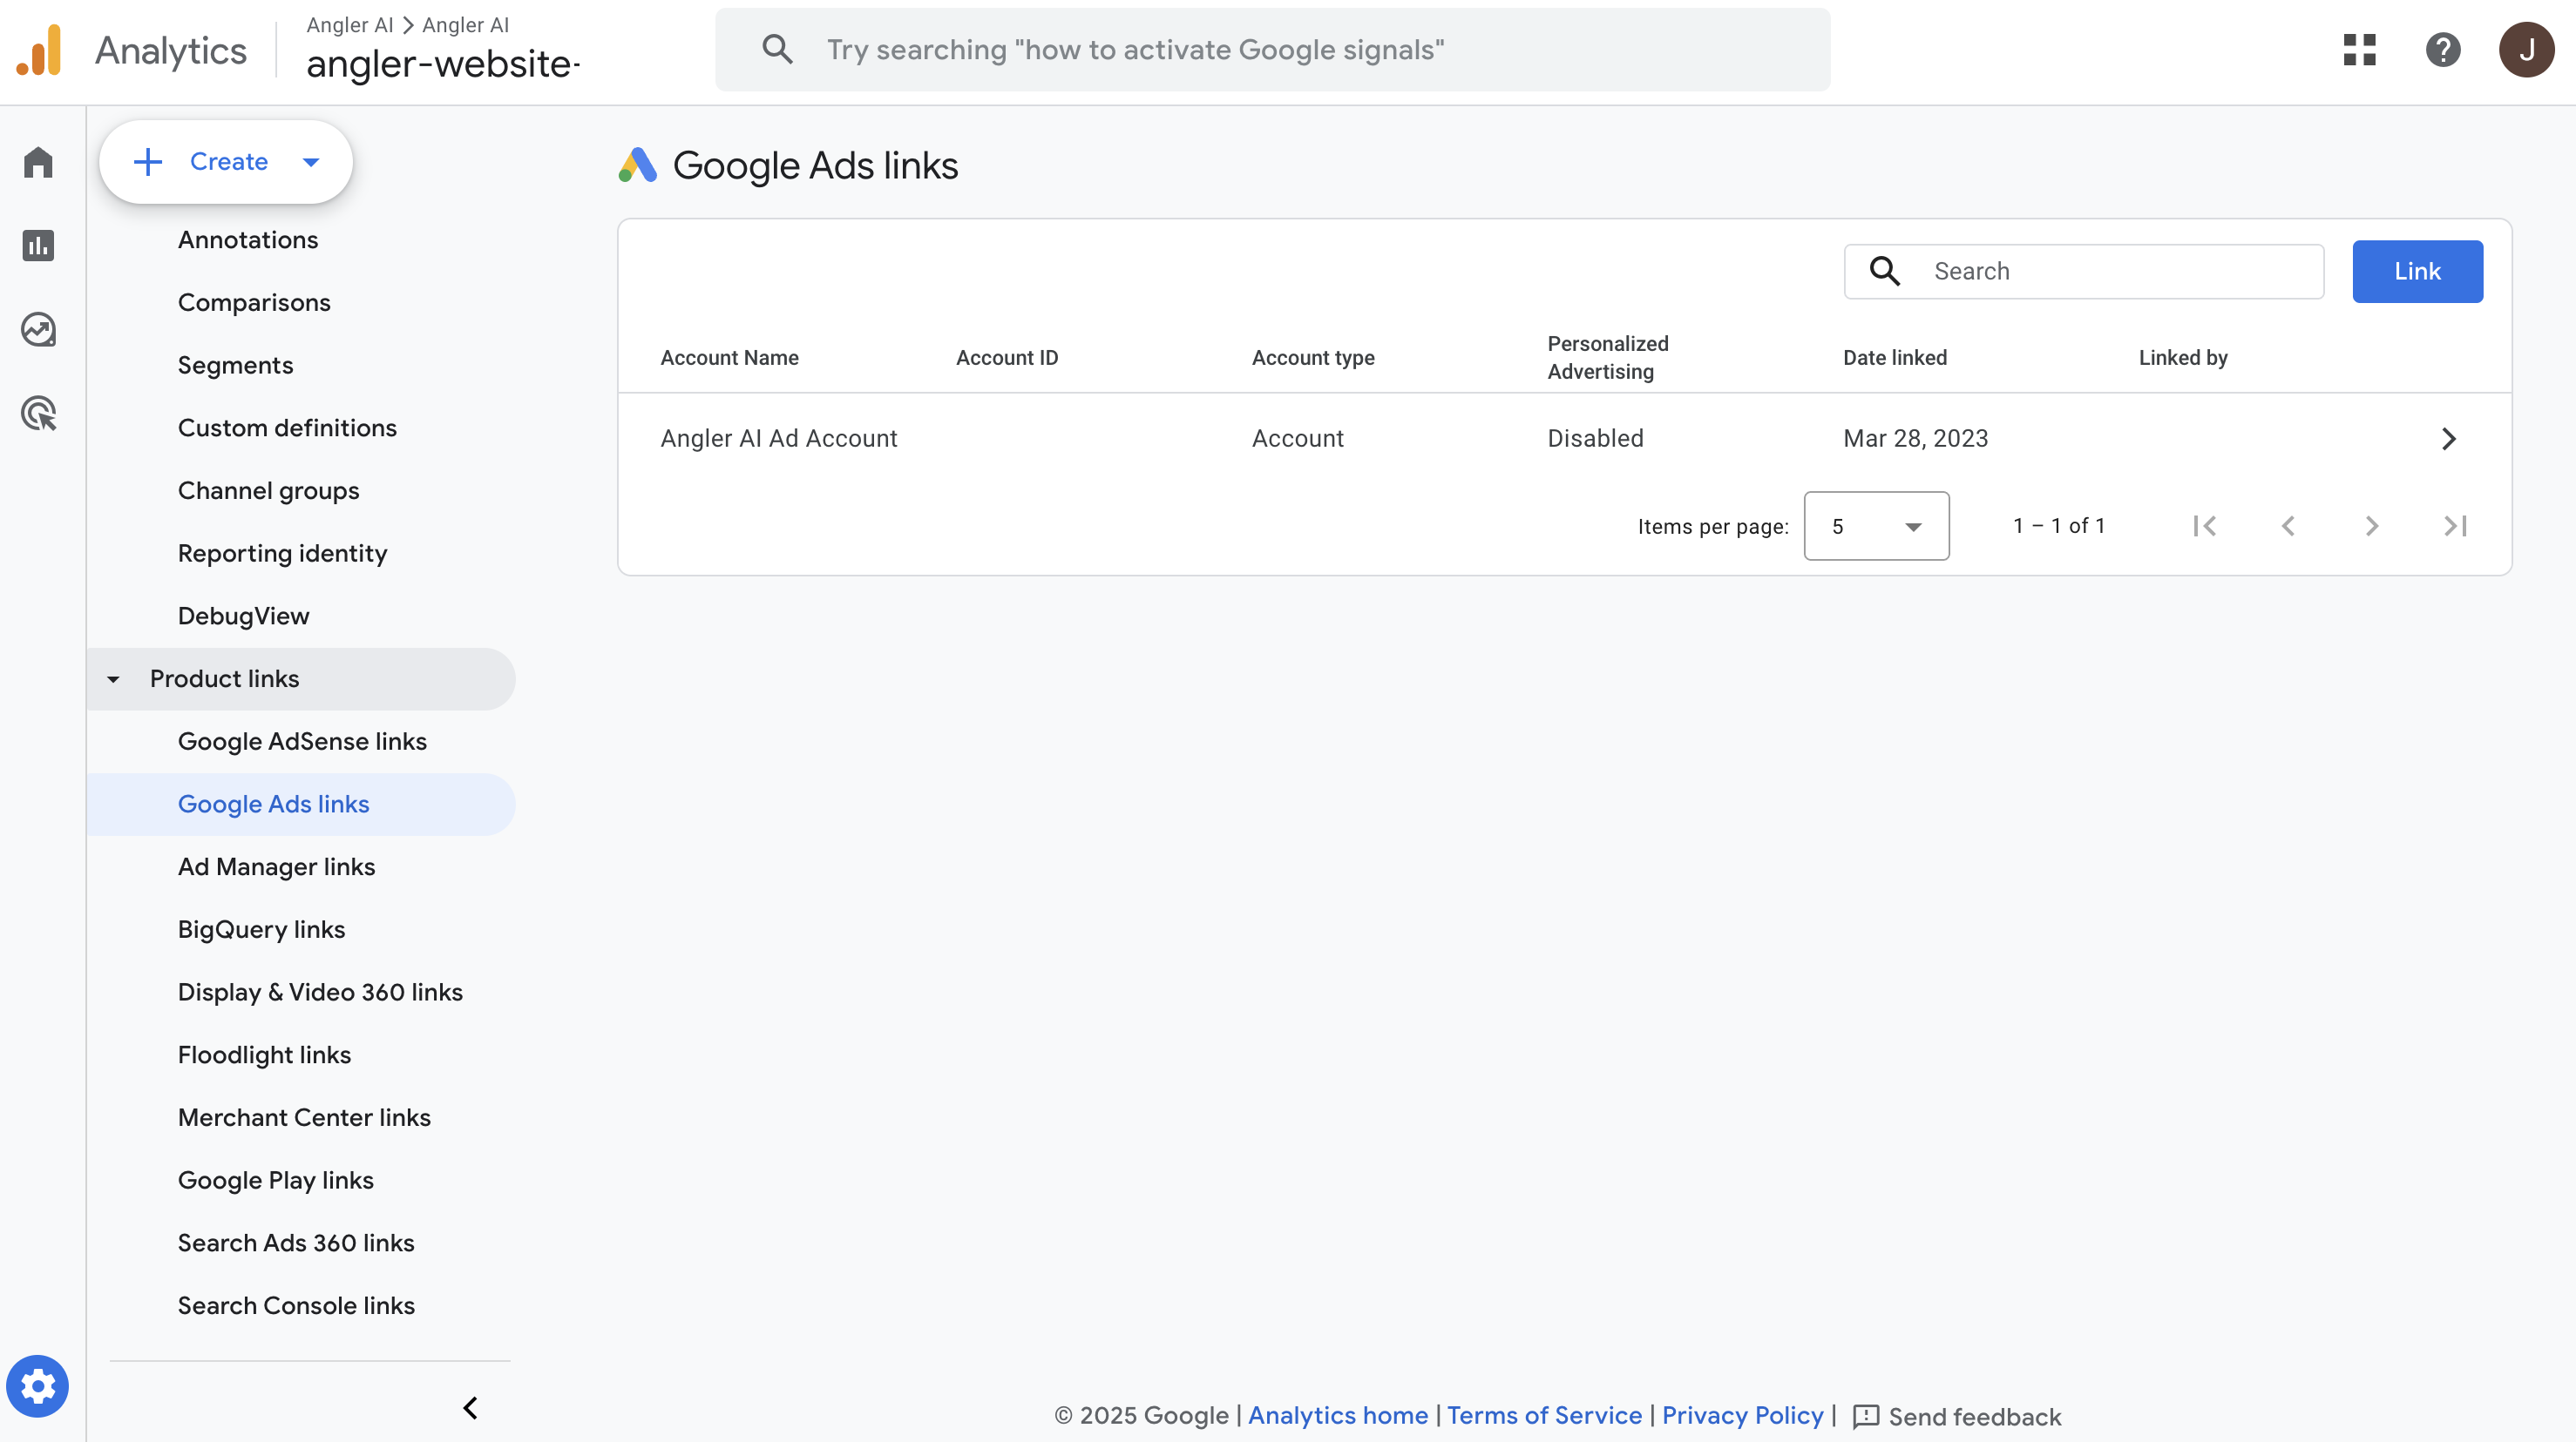
Task: Open the Advertising icon in left rail
Action: [x=38, y=413]
